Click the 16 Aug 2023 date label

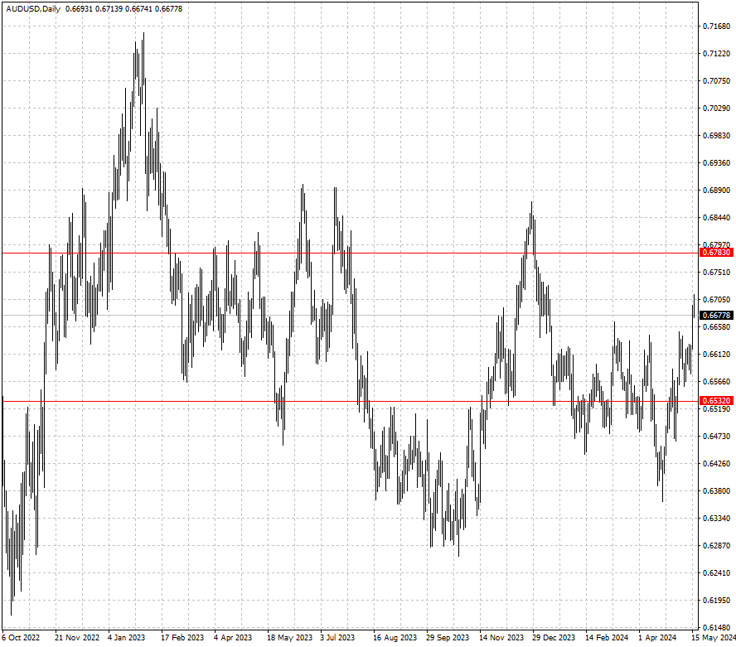(x=395, y=638)
